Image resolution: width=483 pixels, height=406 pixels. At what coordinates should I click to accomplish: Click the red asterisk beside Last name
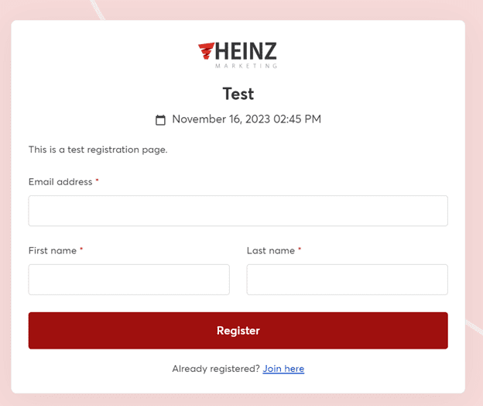pyautogui.click(x=300, y=250)
